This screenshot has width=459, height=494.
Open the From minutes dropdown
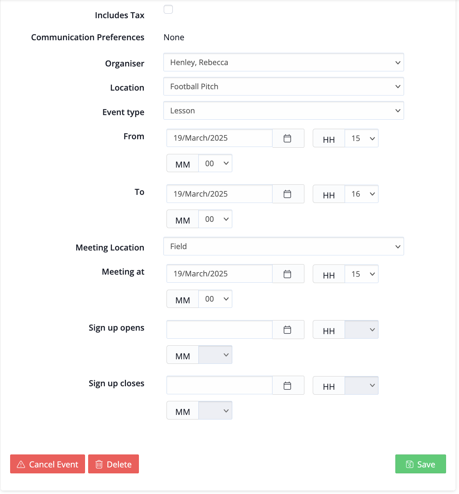click(216, 163)
